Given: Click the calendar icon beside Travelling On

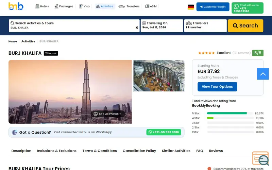Looking at the screenshot, I should (144, 23).
